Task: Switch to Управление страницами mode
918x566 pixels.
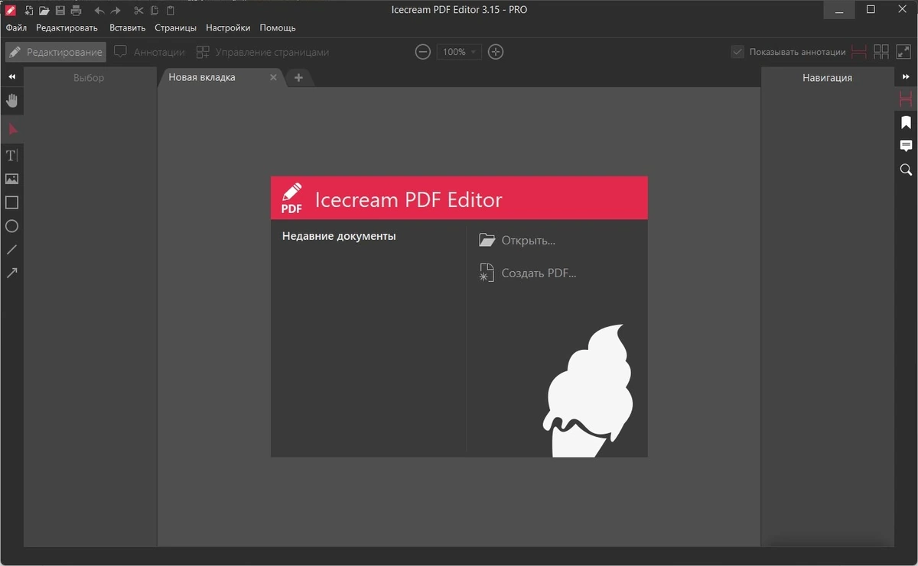Action: [x=262, y=52]
